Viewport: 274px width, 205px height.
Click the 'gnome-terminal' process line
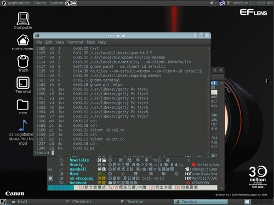78,80
